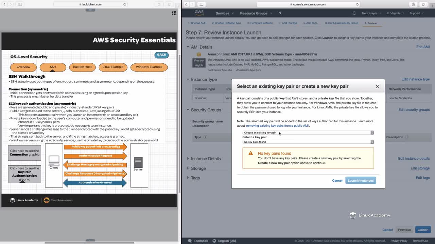The width and height of the screenshot is (435, 244).
Task: Click the info icon beside the Description column
Action: (407, 137)
